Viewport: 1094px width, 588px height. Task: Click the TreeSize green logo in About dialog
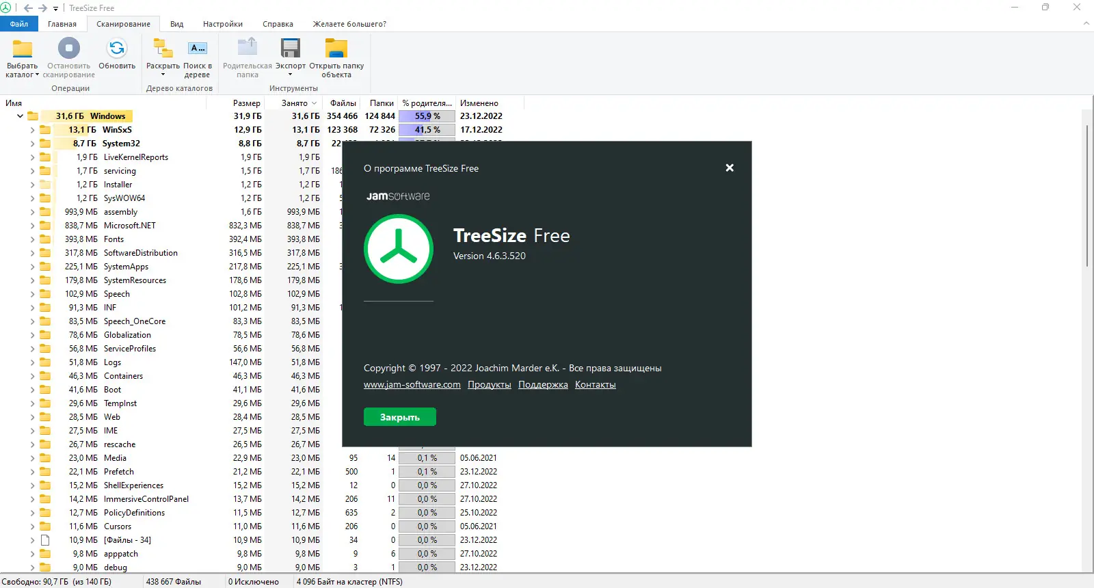coord(399,249)
